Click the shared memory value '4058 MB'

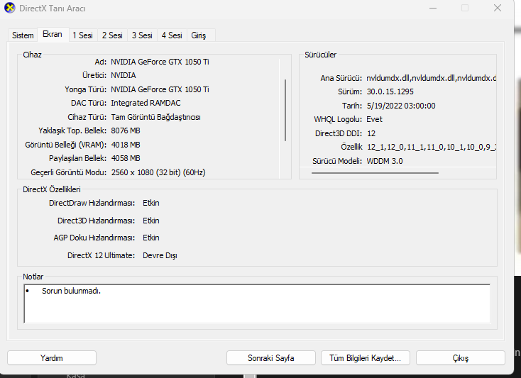click(x=126, y=158)
